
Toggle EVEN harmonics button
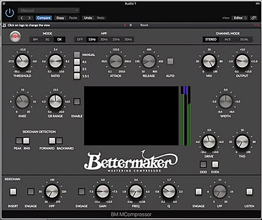click(215, 164)
